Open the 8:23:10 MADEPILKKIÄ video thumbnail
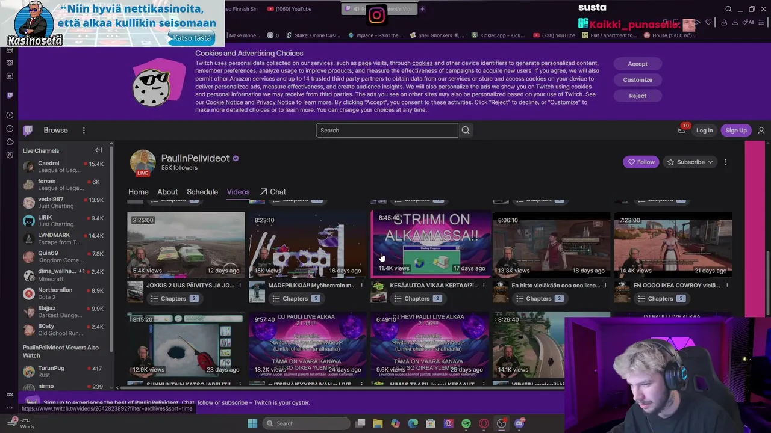Image resolution: width=771 pixels, height=433 pixels. 308,244
